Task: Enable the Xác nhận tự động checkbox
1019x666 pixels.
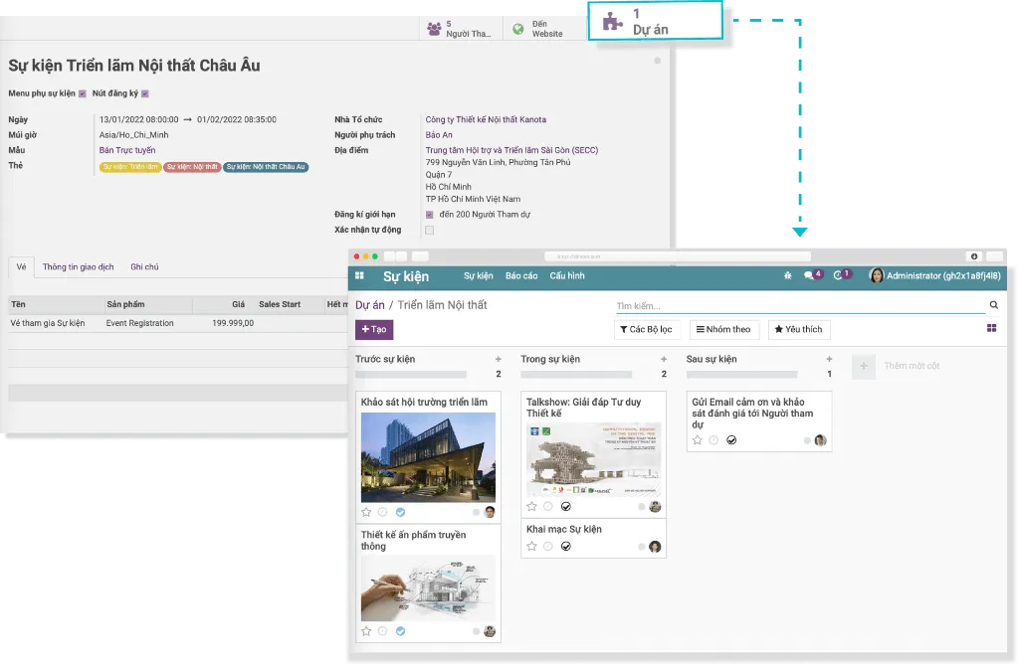Action: pyautogui.click(x=430, y=230)
